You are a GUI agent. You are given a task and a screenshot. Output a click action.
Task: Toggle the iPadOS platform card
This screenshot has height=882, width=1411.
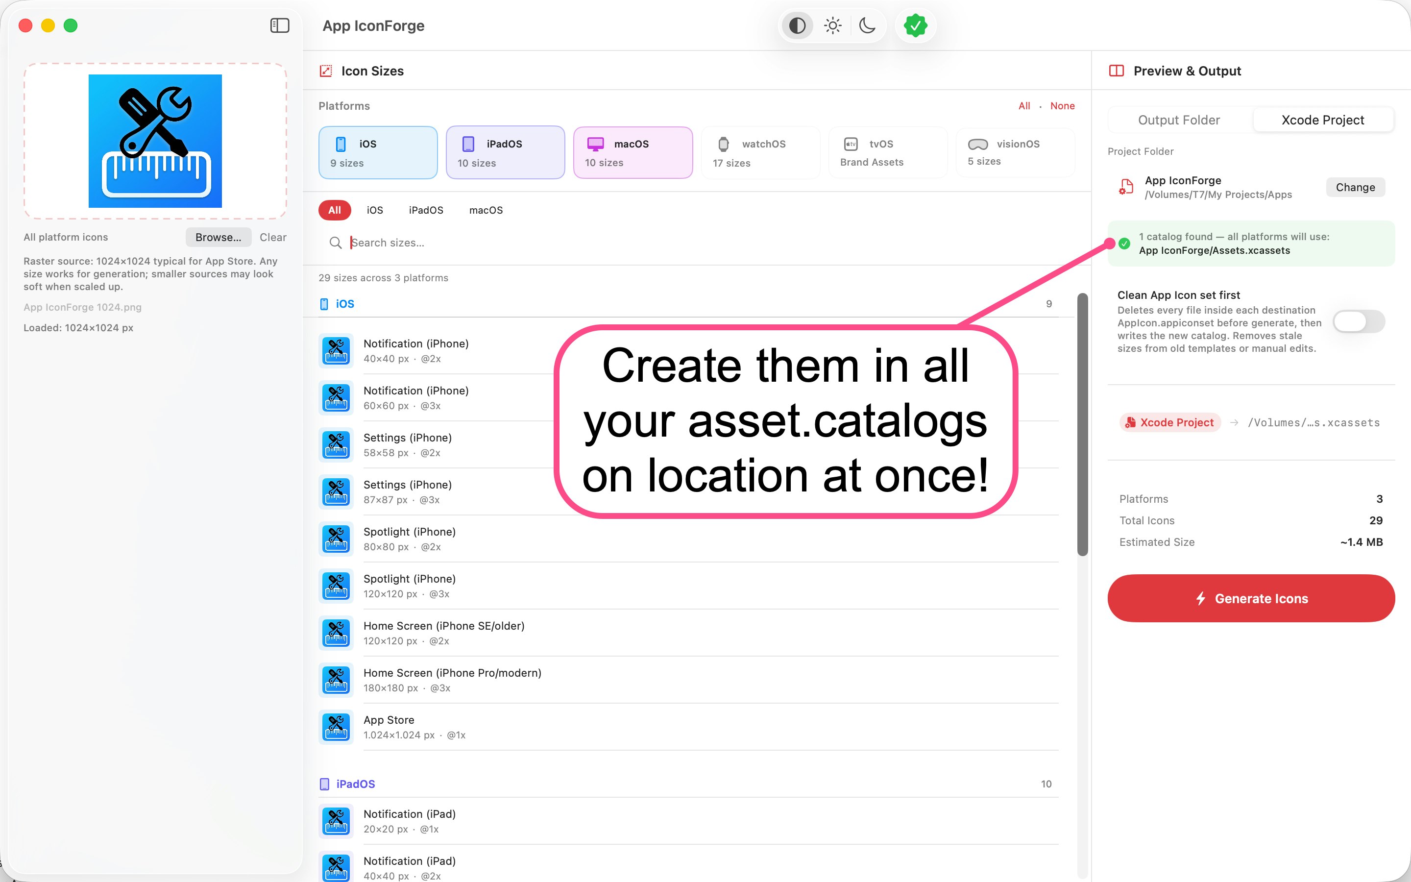tap(506, 153)
